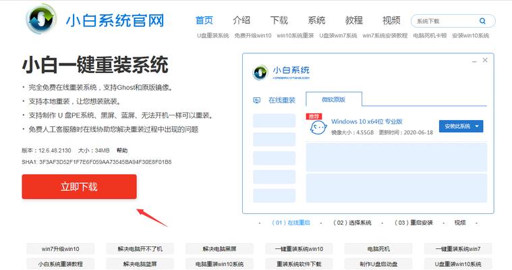Switch to the 微软原版 tab
The width and height of the screenshot is (512, 270).
tap(334, 99)
